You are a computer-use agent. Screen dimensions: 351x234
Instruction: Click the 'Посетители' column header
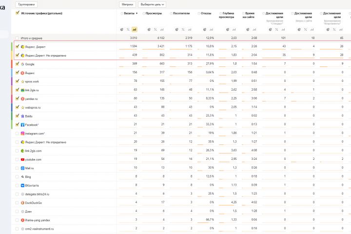click(x=181, y=13)
